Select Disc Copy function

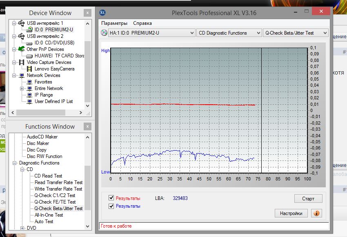click(36, 150)
